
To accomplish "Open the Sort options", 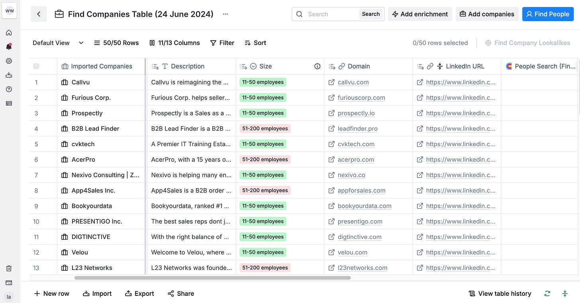I will tap(255, 43).
